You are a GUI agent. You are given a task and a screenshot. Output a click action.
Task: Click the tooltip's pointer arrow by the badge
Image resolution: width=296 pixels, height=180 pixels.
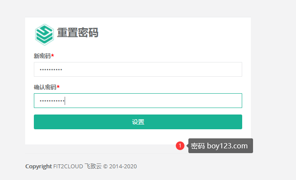pyautogui.click(x=187, y=146)
